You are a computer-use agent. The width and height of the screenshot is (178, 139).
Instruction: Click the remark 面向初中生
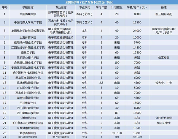click(x=164, y=123)
